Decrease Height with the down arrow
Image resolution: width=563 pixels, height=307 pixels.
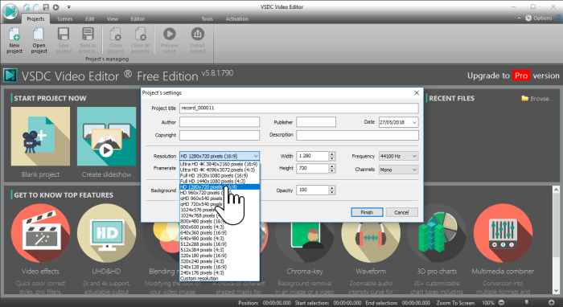pos(332,170)
